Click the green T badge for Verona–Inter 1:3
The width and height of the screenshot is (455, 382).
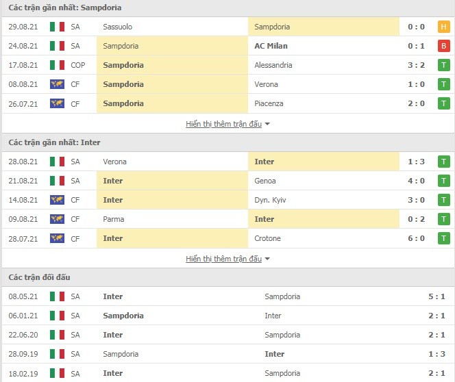(x=443, y=162)
